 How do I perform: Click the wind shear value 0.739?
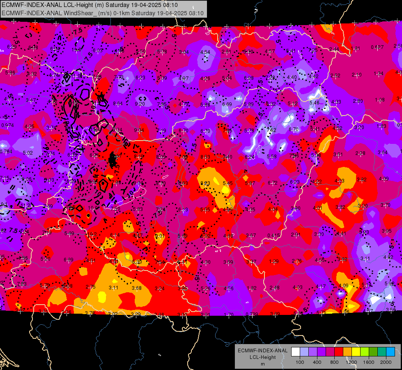[x=252, y=314]
